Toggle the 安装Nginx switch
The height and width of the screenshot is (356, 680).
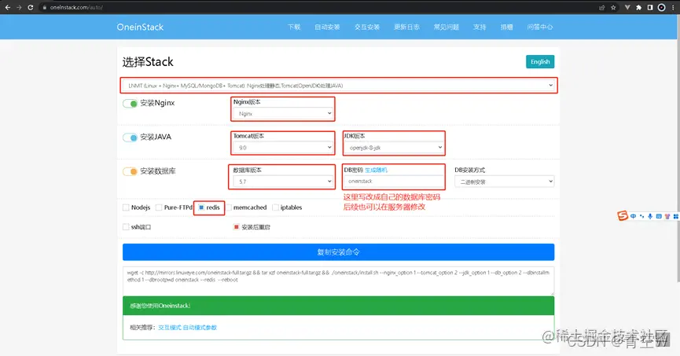130,103
